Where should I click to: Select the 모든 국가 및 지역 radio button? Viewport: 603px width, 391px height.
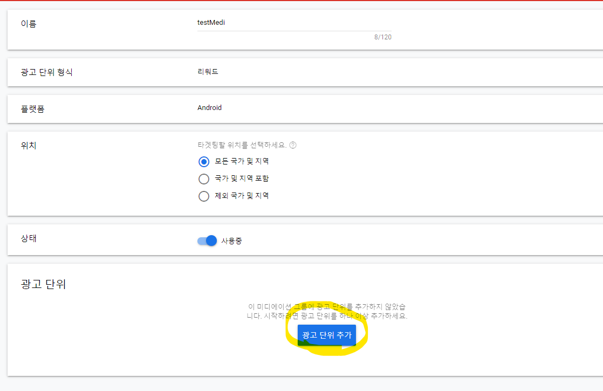pos(204,161)
